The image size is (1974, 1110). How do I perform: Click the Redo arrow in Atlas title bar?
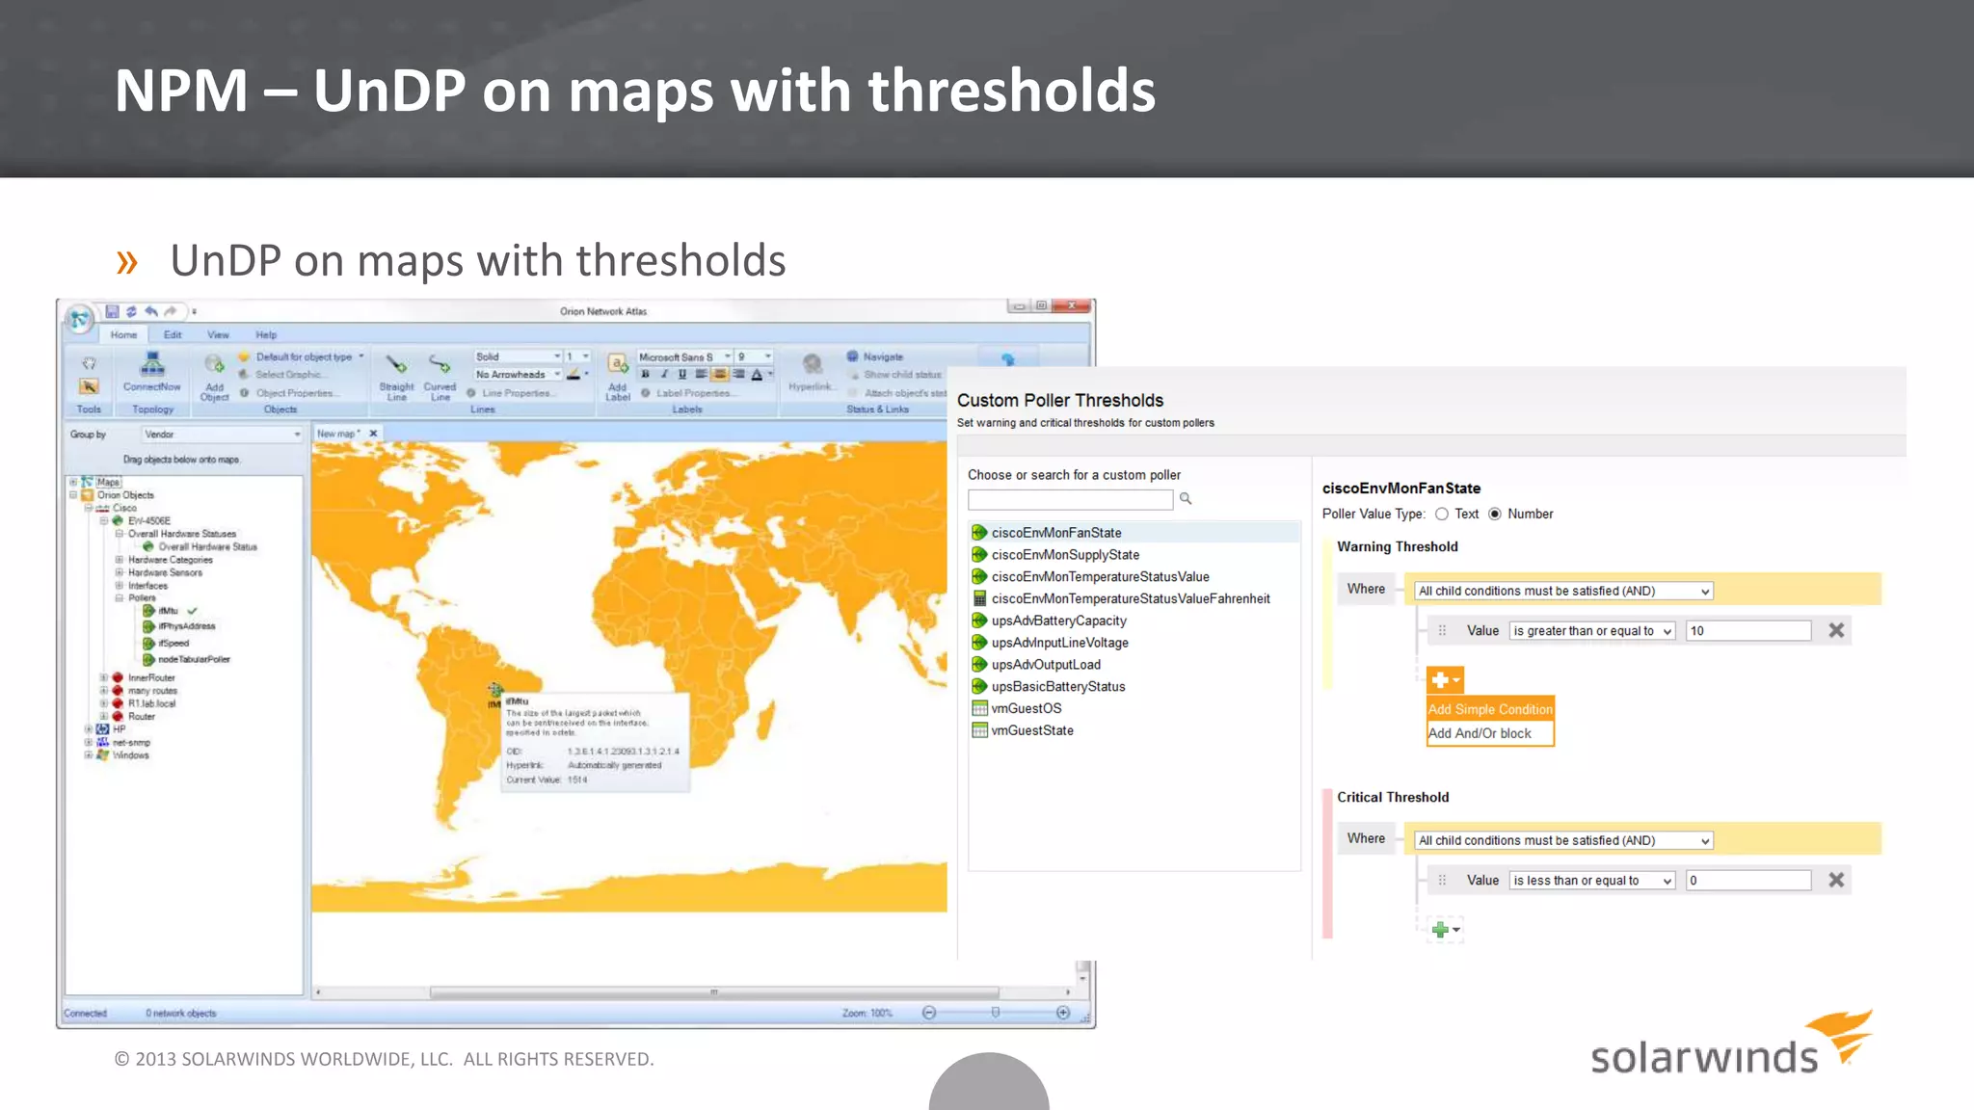point(171,311)
